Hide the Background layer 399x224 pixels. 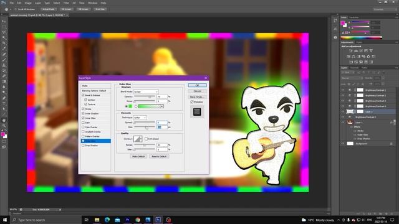pos(343,144)
